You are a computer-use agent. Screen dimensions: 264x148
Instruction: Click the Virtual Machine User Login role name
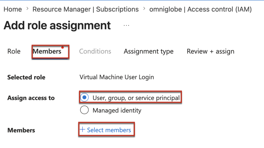pos(117,77)
